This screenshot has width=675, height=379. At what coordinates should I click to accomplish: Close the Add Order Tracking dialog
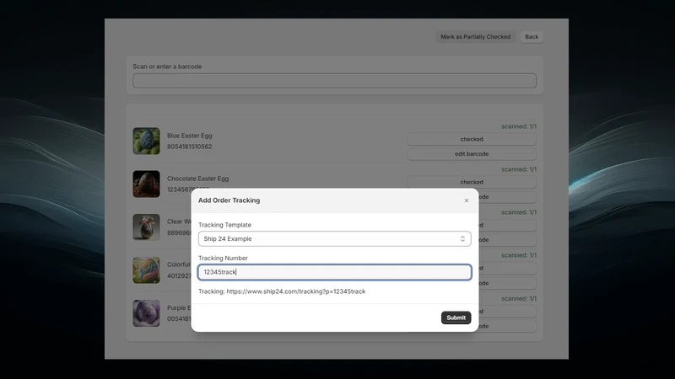[467, 200]
